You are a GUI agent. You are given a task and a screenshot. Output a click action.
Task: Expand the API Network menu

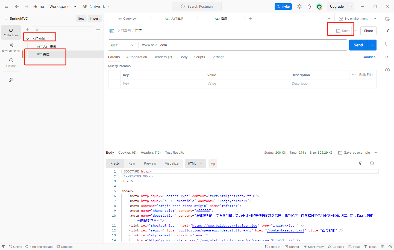pos(96,7)
